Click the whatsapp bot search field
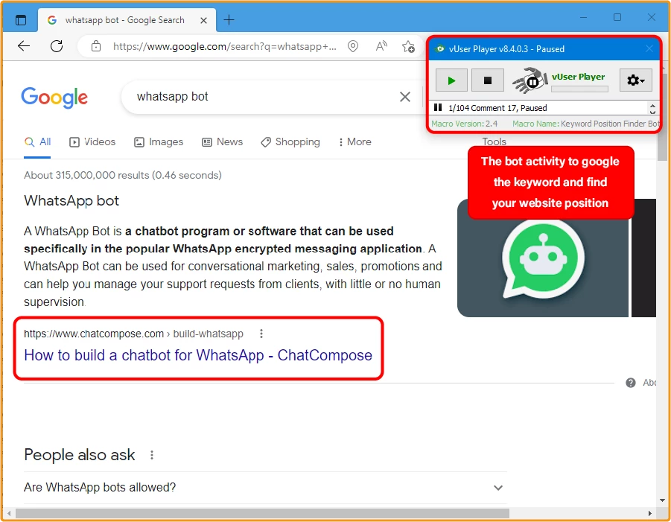The height and width of the screenshot is (522, 671). pos(261,97)
